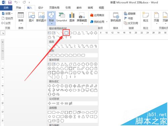Switch to the 视图 tab
Screen dimensions: 168x126
tap(101, 8)
